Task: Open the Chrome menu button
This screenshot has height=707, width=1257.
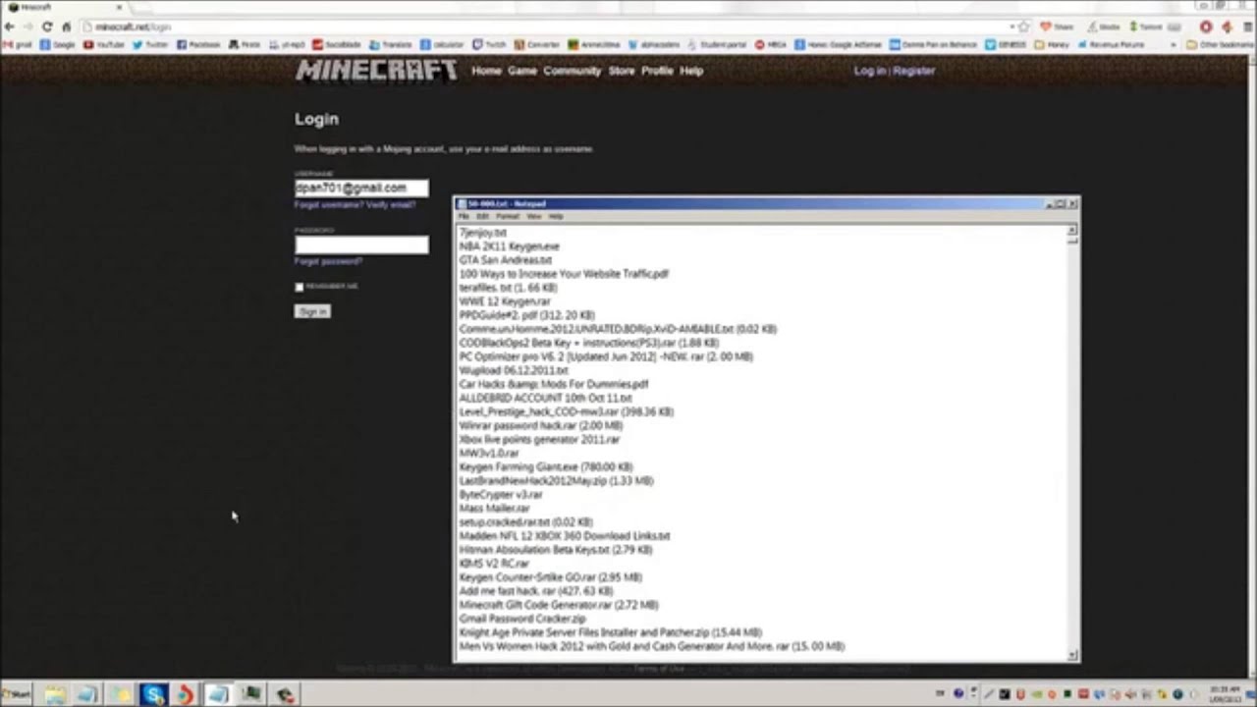Action: 1246,27
